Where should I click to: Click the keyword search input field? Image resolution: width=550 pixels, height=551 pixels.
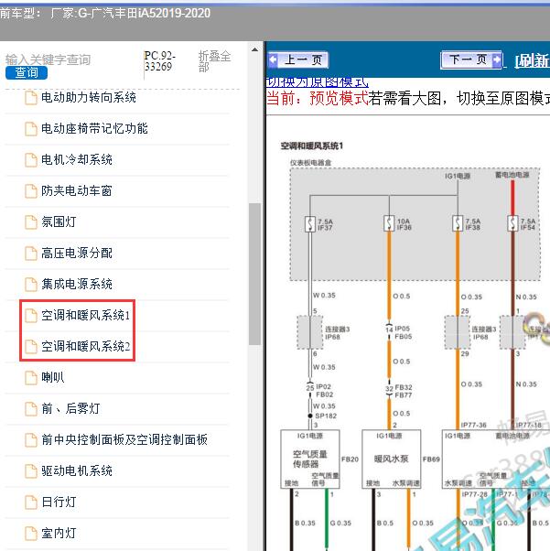[x=49, y=59]
